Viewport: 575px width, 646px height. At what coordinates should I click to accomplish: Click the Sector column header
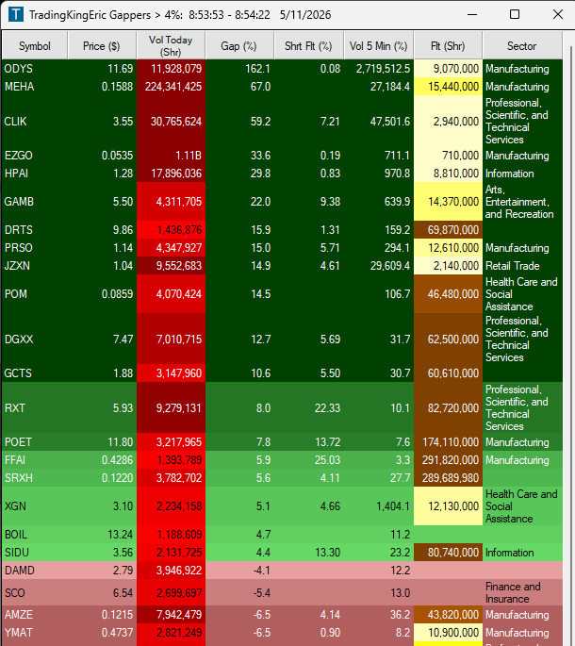pos(522,45)
